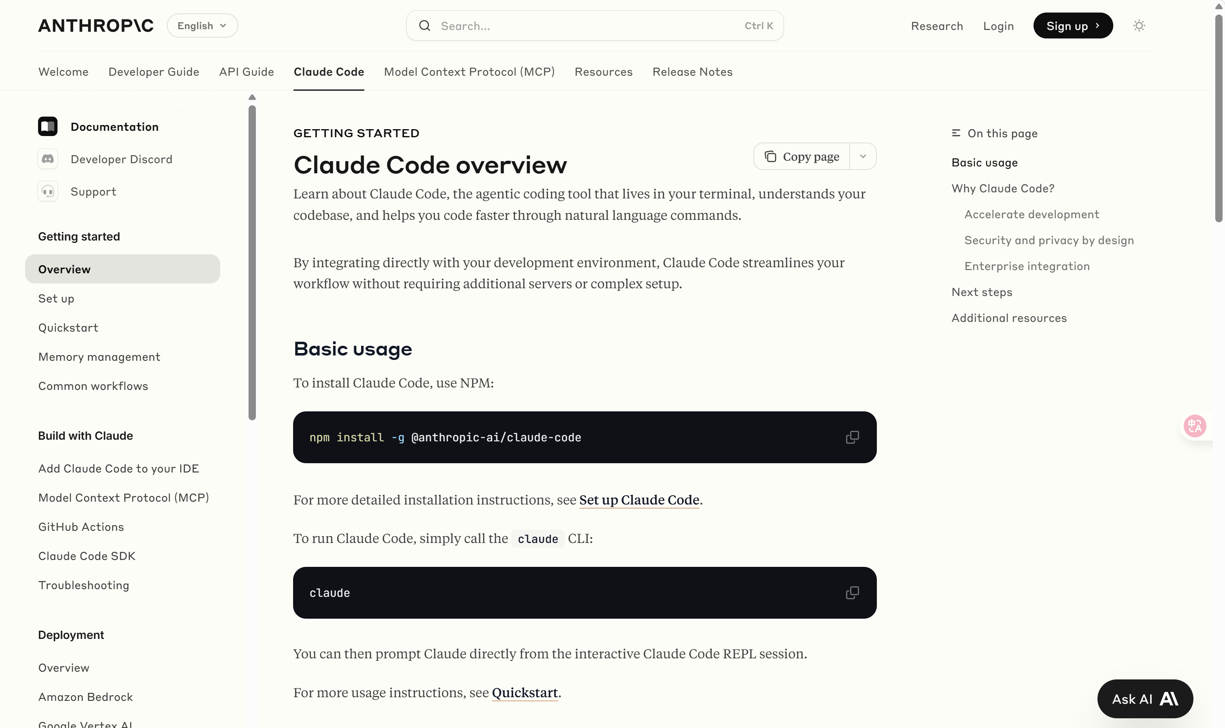
Task: Open sidebar Model Context Protocol (MCP) item
Action: coord(123,498)
